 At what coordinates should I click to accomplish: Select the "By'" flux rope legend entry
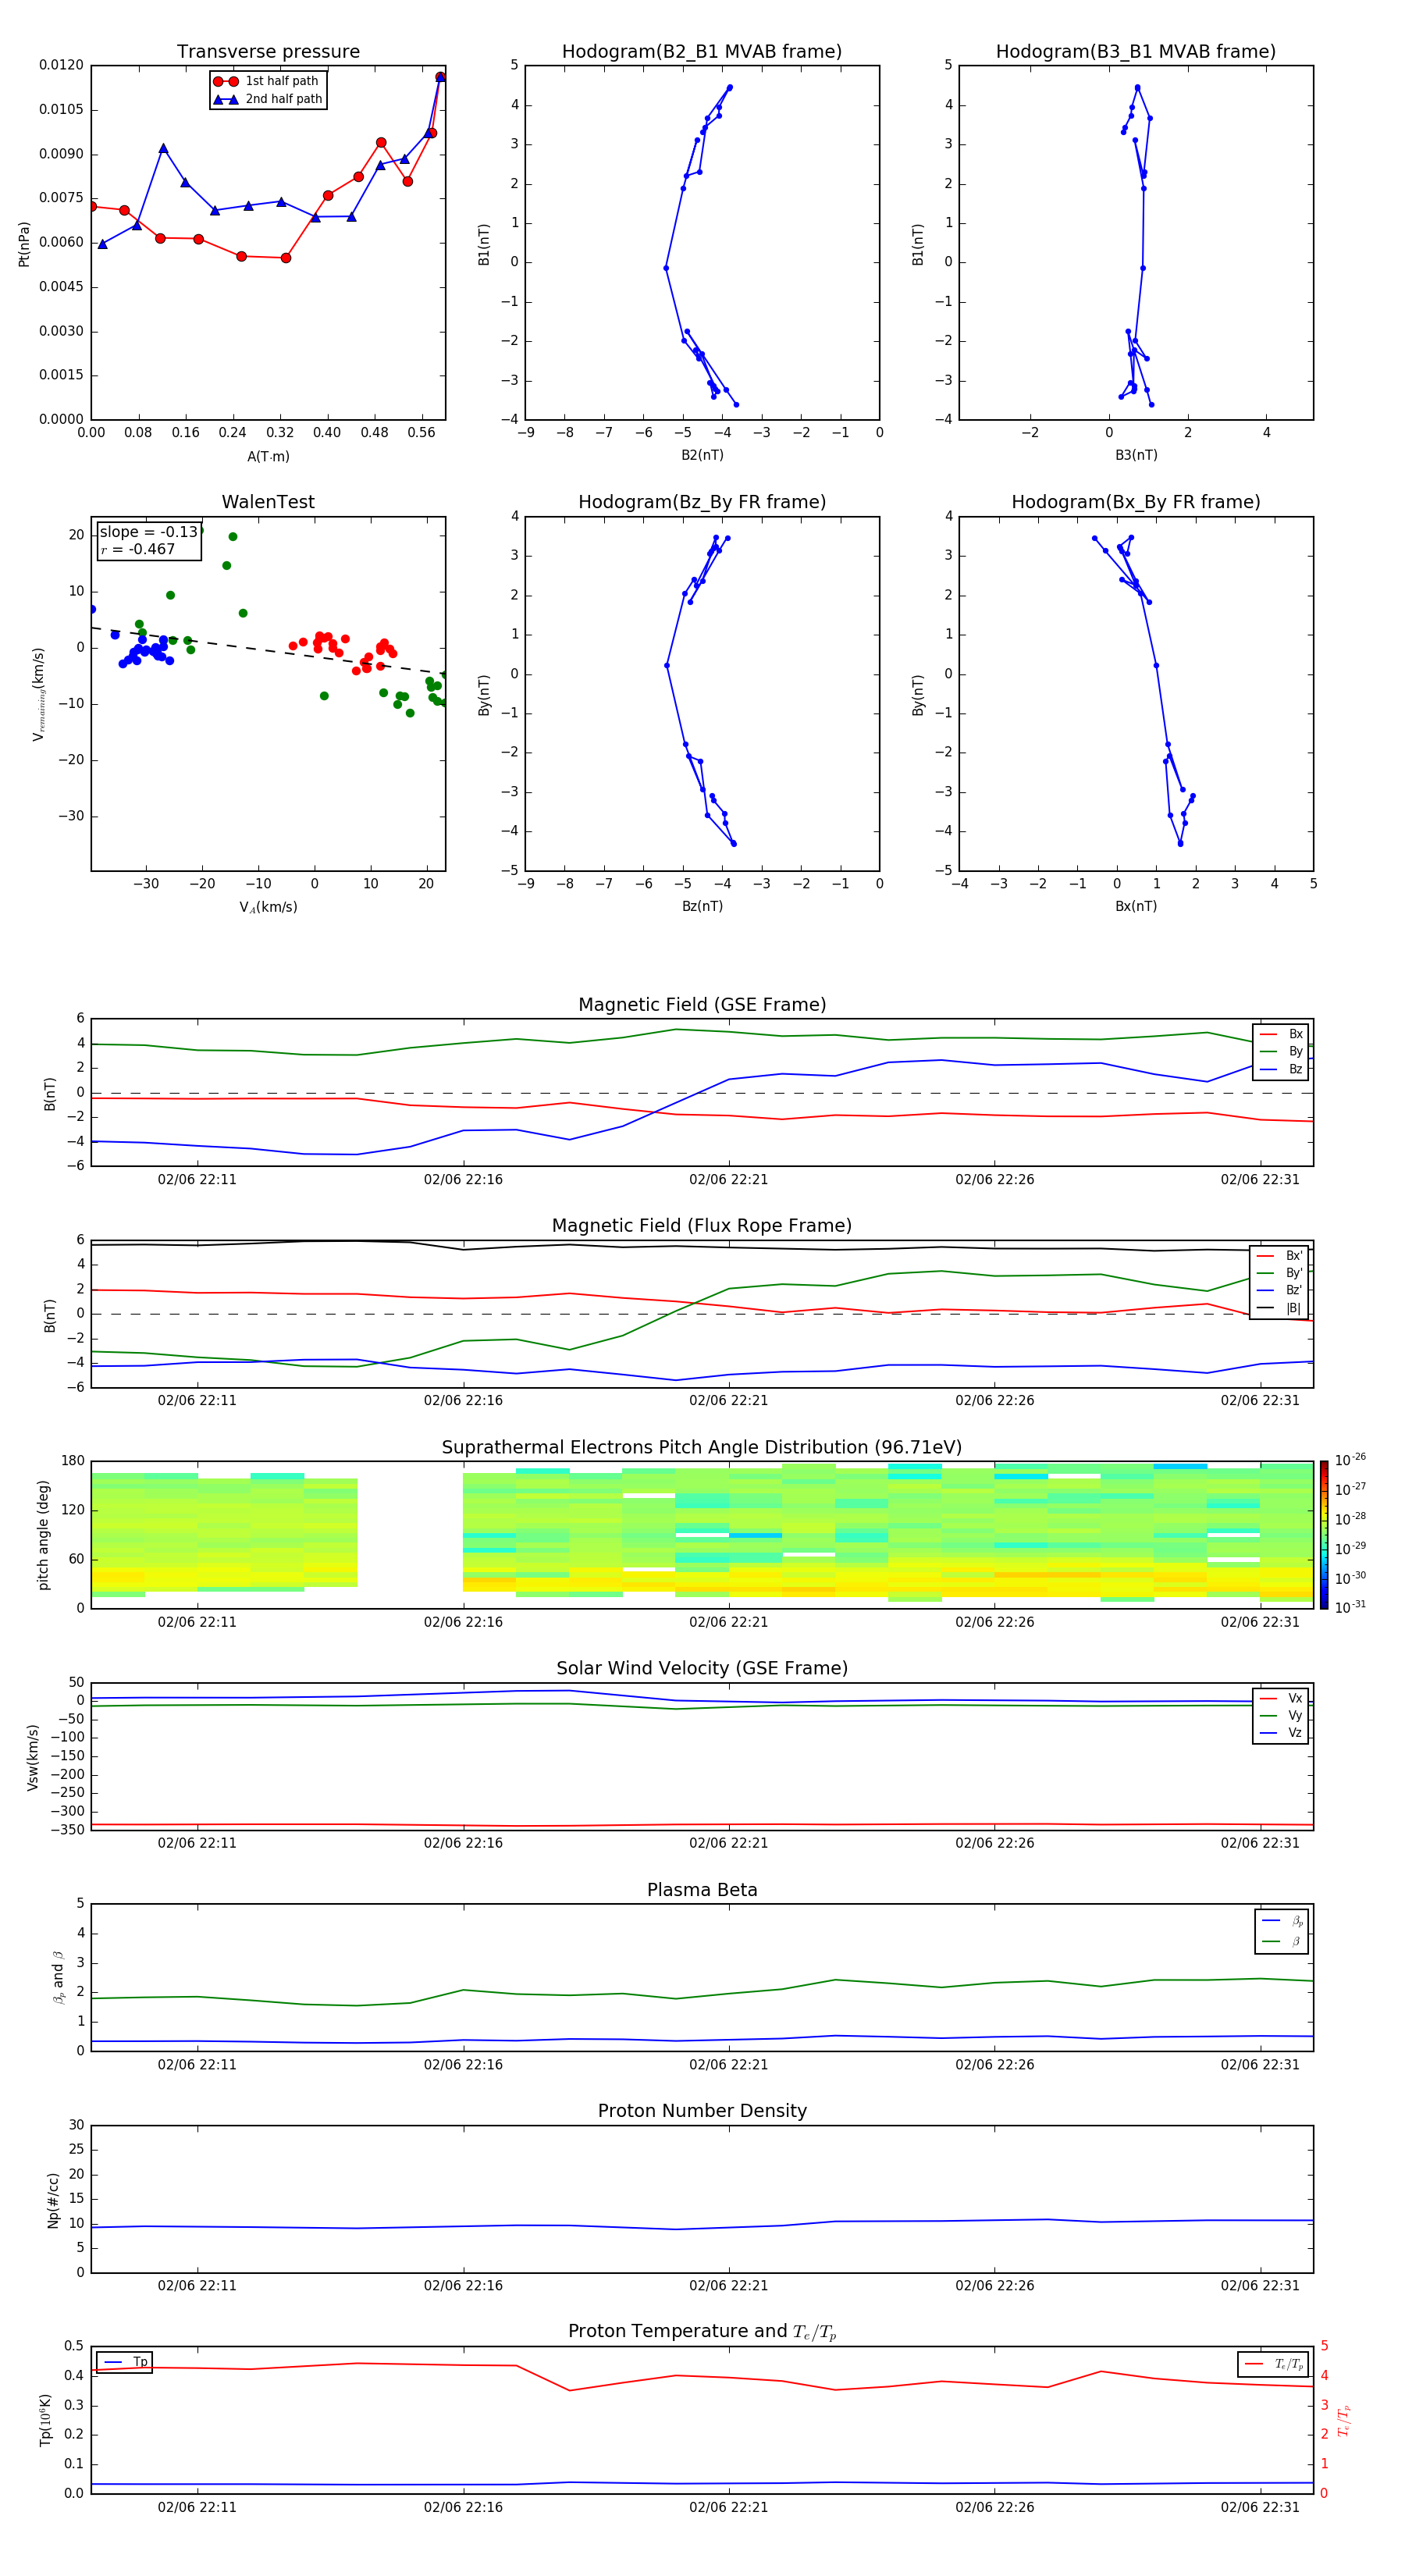(1280, 1273)
